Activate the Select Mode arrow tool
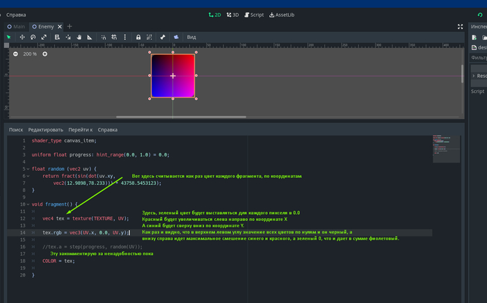The image size is (487, 303). point(8,37)
